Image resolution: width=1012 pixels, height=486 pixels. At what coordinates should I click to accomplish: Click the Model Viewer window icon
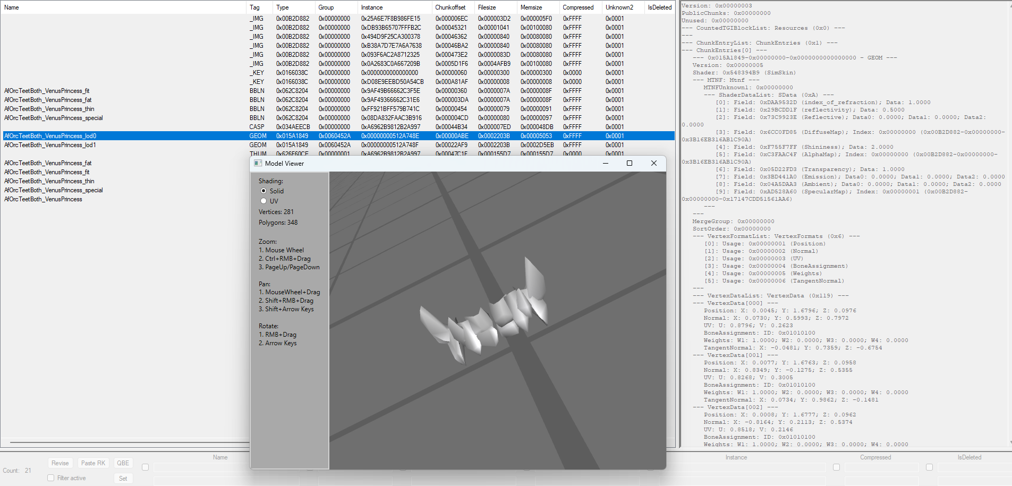(x=258, y=164)
